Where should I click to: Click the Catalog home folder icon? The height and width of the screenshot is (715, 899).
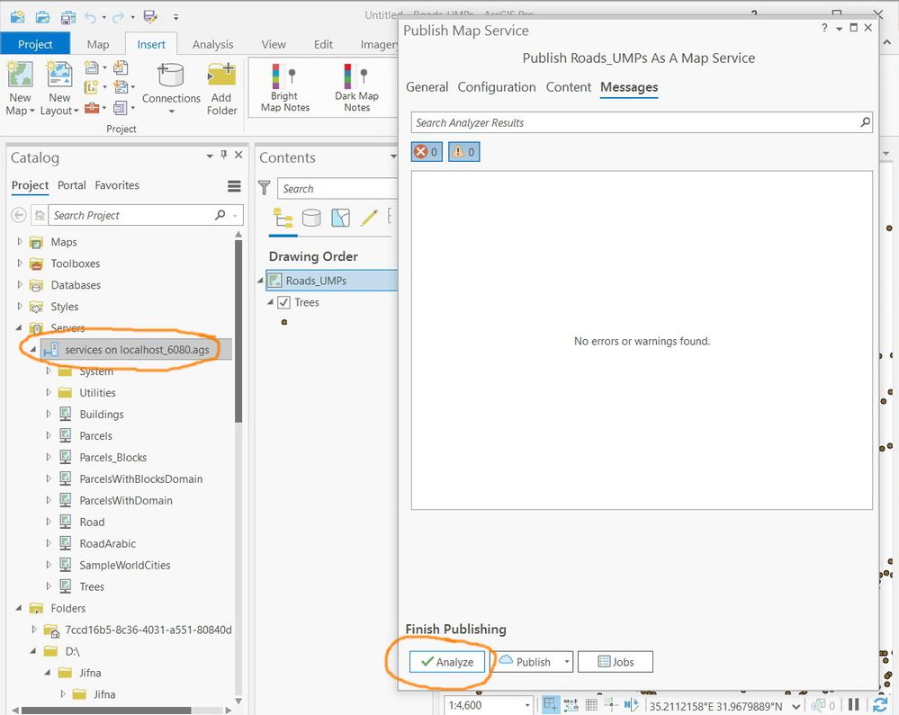click(40, 216)
